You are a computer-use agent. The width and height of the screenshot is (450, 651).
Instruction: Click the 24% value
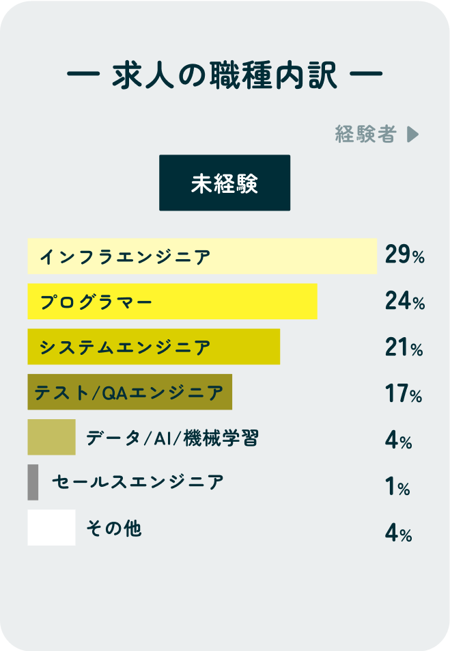[x=405, y=301]
